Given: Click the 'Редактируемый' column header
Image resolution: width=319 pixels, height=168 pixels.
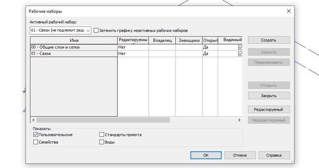Looking at the screenshot, I should click(x=133, y=40).
